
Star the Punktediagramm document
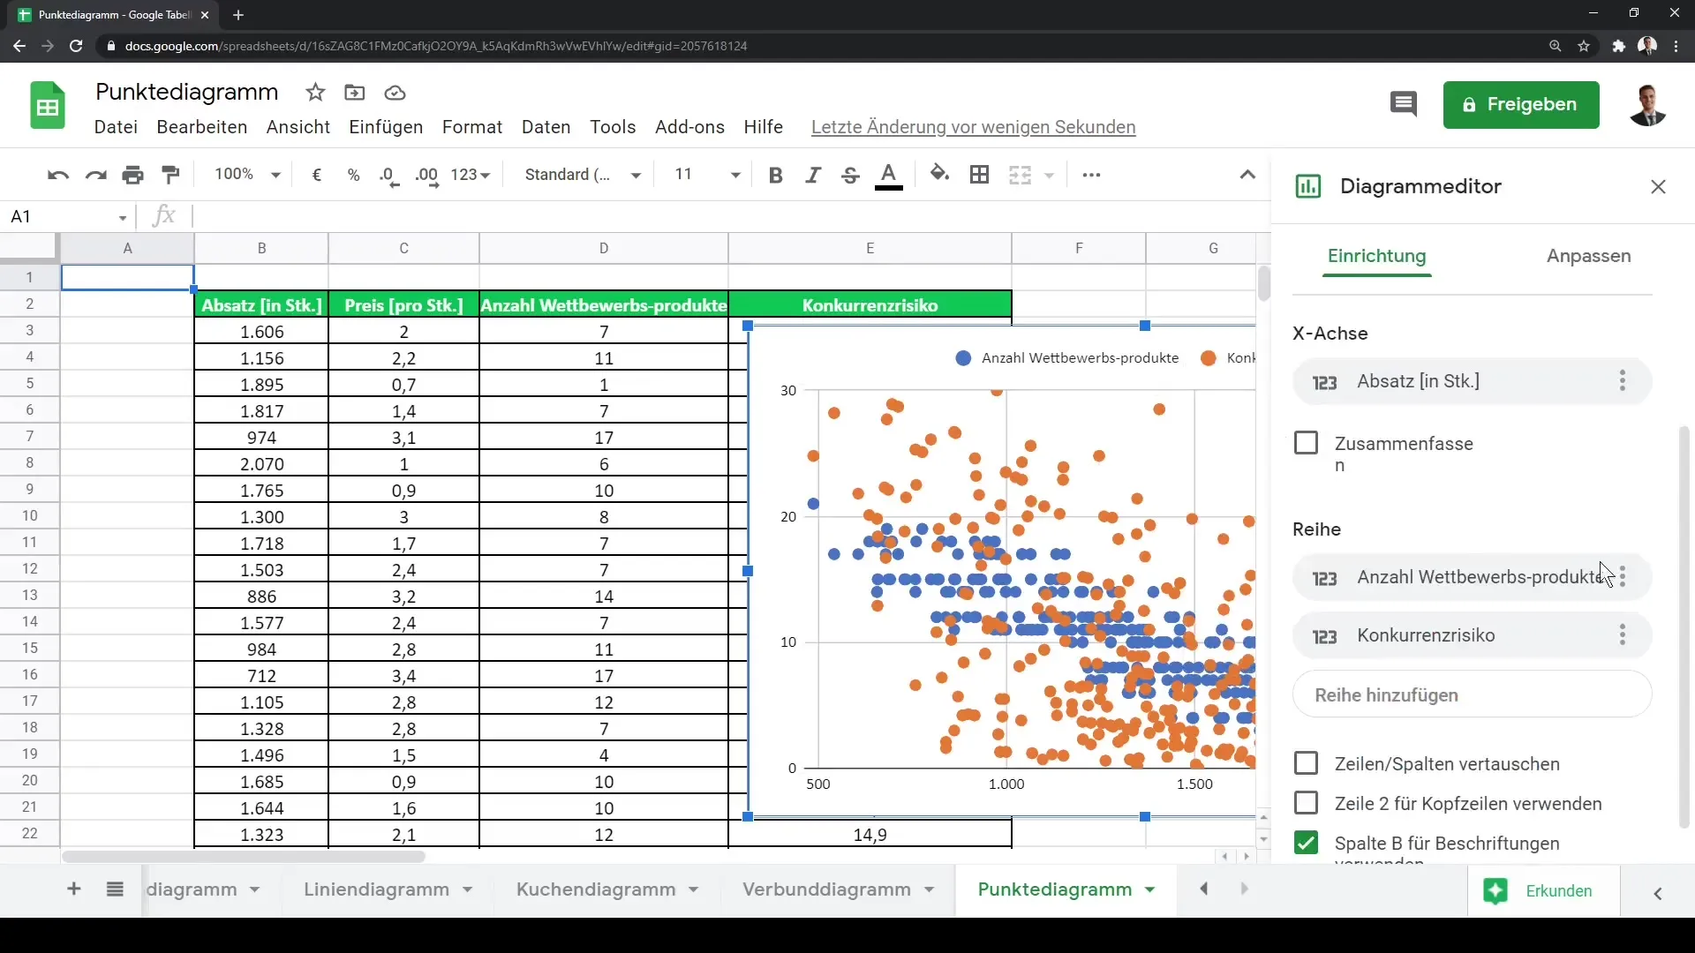315,93
